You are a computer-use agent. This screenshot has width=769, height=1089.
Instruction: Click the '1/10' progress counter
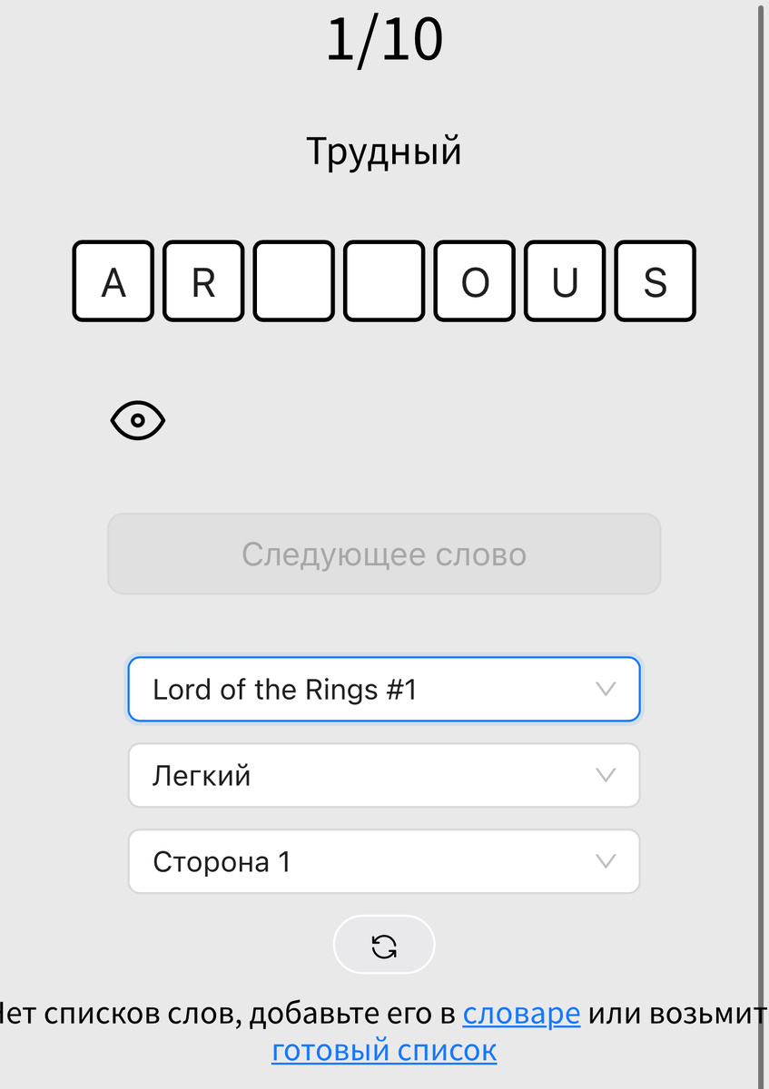pos(384,40)
